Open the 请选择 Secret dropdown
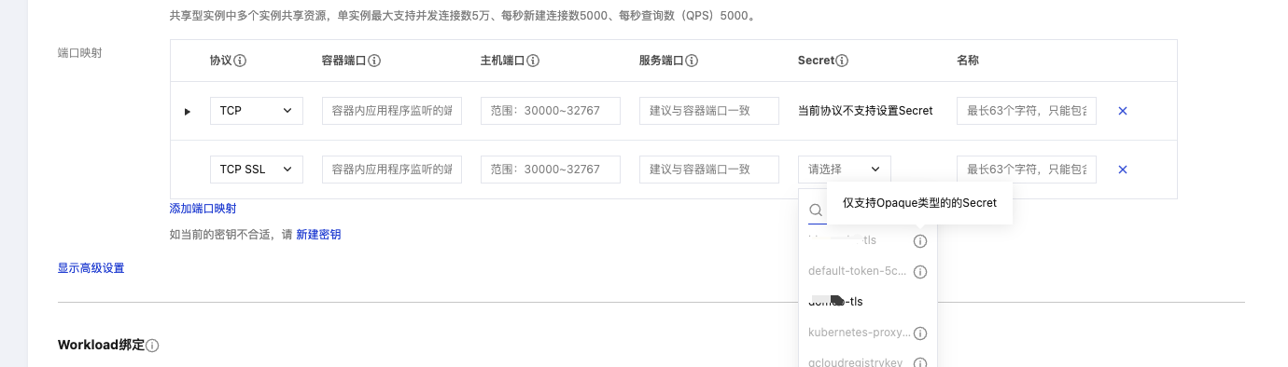This screenshot has width=1288, height=367. coord(845,170)
